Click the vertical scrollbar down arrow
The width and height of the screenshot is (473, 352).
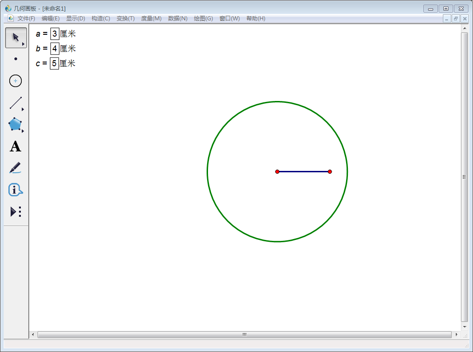[x=465, y=327]
